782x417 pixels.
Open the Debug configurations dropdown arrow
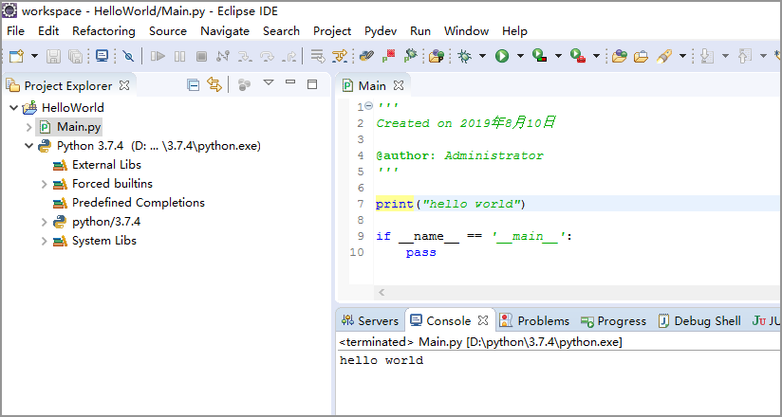pyautogui.click(x=482, y=56)
